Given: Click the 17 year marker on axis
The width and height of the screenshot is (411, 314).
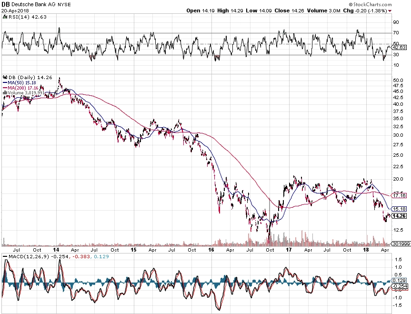Looking at the screenshot, I should tap(289, 250).
